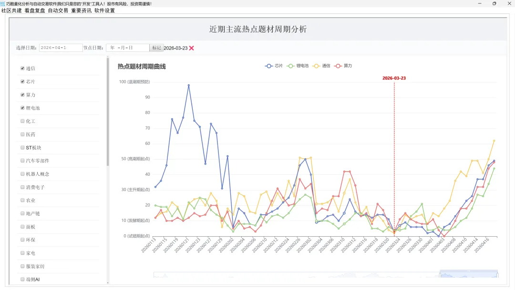
Task: Click the 10 (发酵期起点) axis label
Action: 135,220
